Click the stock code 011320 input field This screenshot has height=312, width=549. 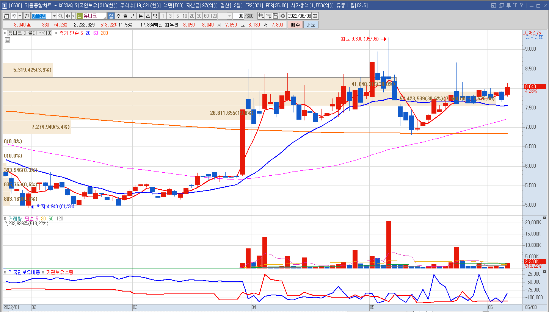point(41,16)
